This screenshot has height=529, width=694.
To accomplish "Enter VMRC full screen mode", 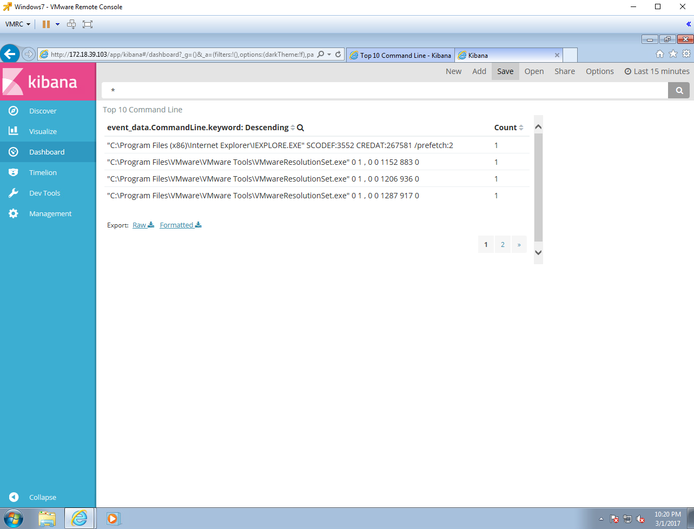I will tap(88, 24).
